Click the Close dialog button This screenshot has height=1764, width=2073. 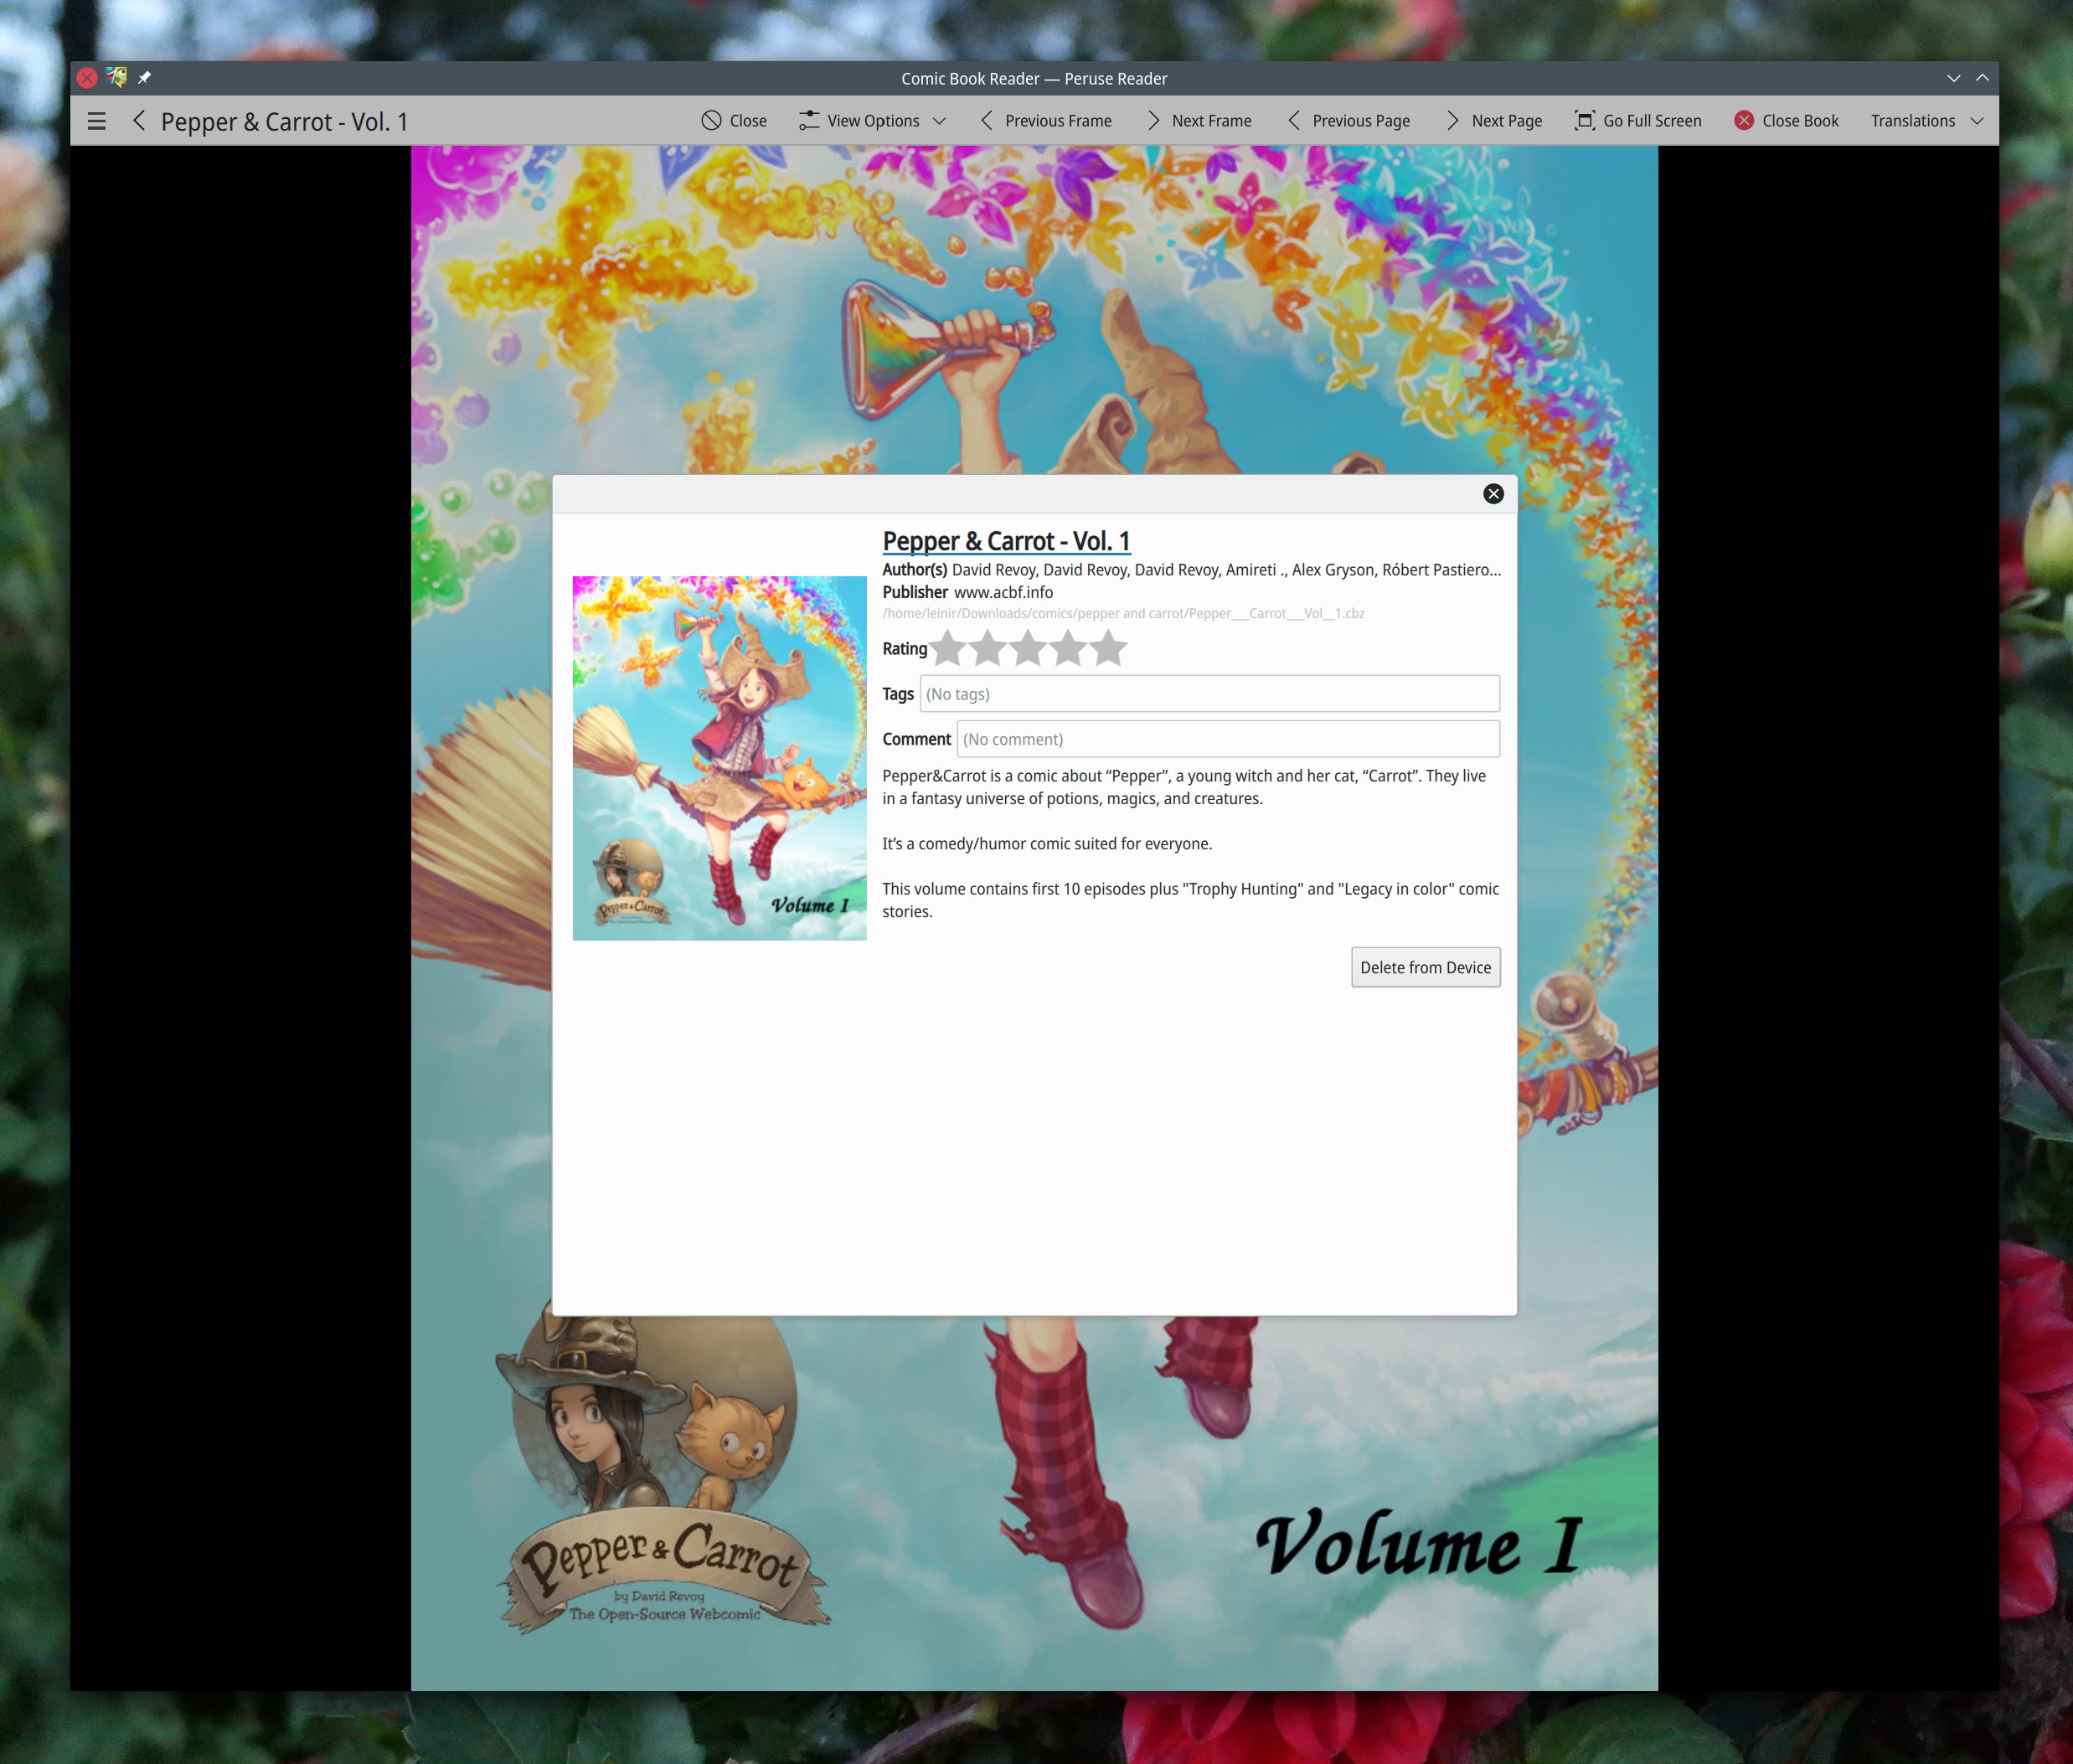[x=1494, y=492]
